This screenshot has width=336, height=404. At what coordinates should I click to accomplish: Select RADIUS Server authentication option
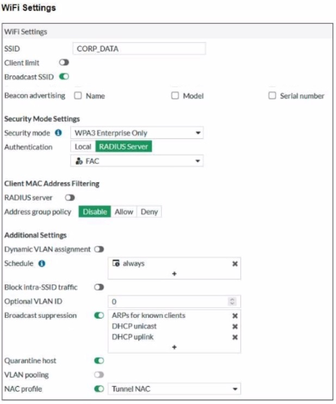click(123, 146)
